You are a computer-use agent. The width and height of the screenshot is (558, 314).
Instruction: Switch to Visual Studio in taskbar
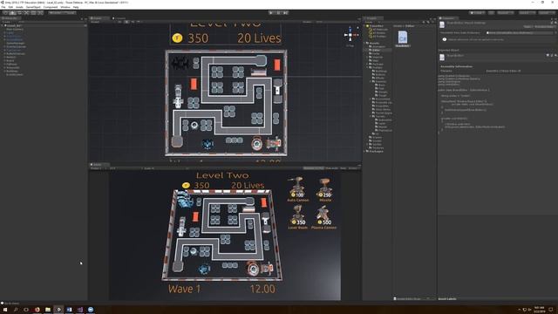tap(80, 310)
